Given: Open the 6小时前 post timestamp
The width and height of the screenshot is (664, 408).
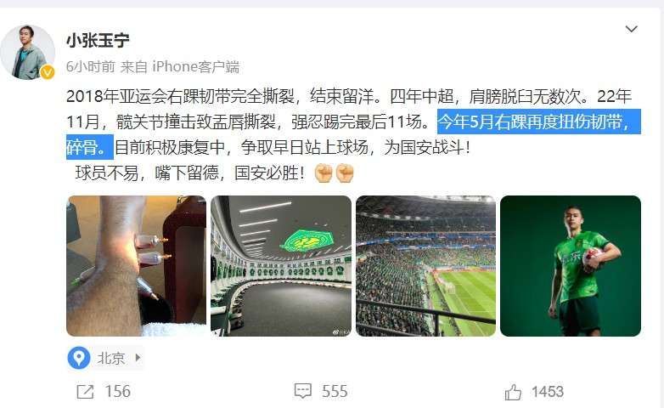Looking at the screenshot, I should (91, 66).
